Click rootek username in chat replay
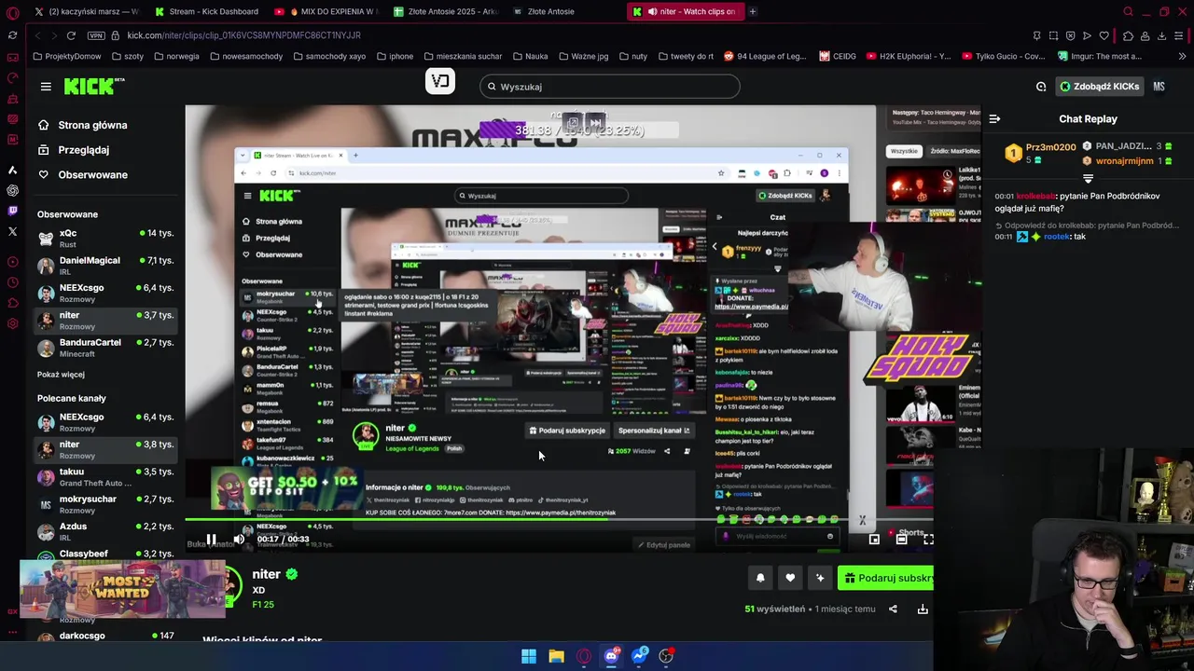The width and height of the screenshot is (1194, 671). (x=1057, y=237)
